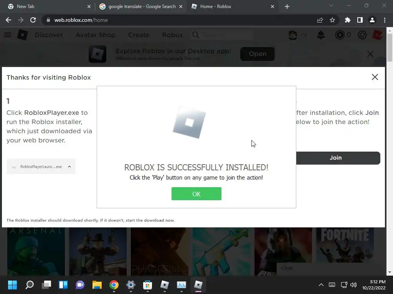Open Chrome extensions puzzle icon
This screenshot has height=294, width=393.
tap(348, 20)
